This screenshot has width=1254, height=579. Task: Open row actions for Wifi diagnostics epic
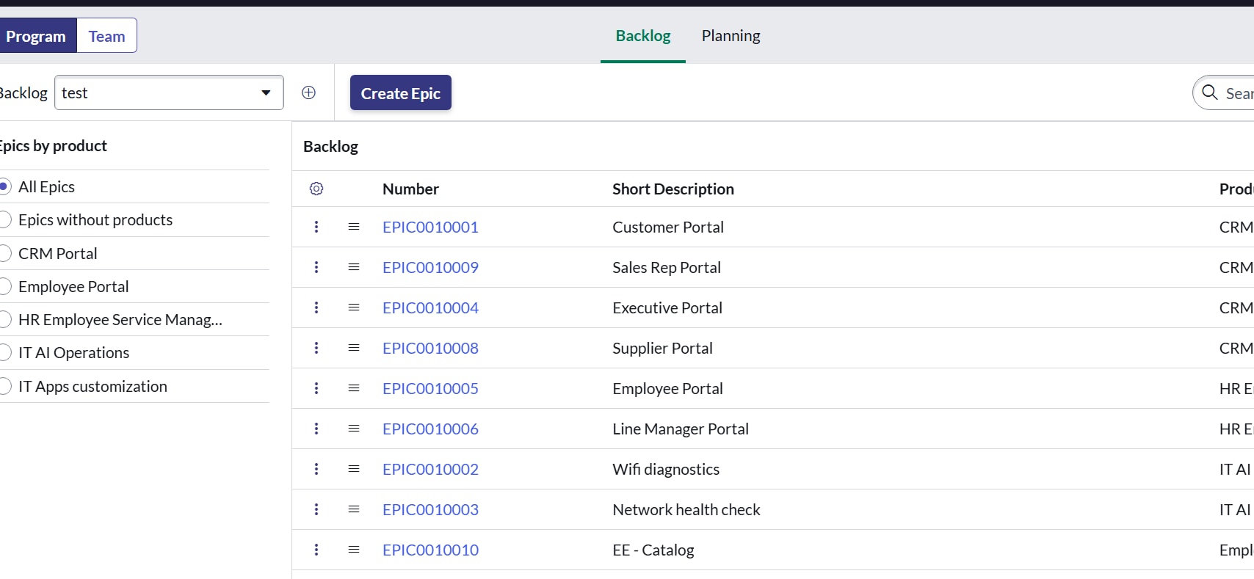(316, 469)
